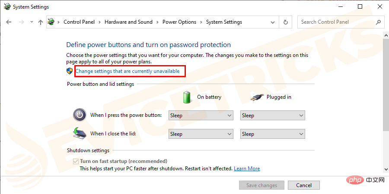The image size is (389, 194).
Task: Click the forward navigation arrow
Action: pyautogui.click(x=22, y=22)
